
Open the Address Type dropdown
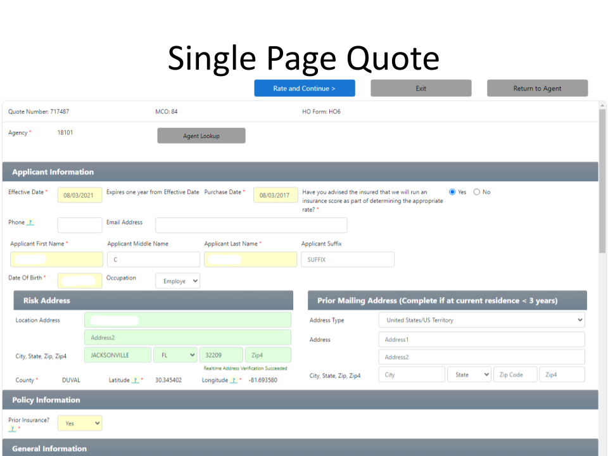[x=481, y=320]
